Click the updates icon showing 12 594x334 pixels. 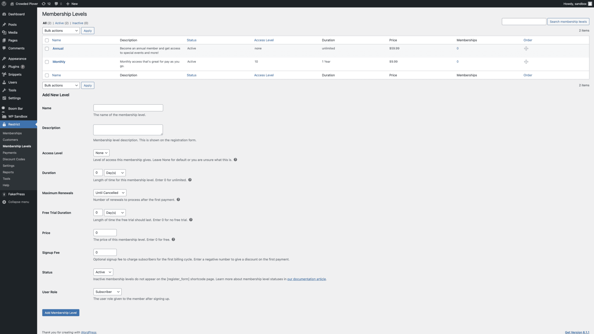tap(44, 4)
